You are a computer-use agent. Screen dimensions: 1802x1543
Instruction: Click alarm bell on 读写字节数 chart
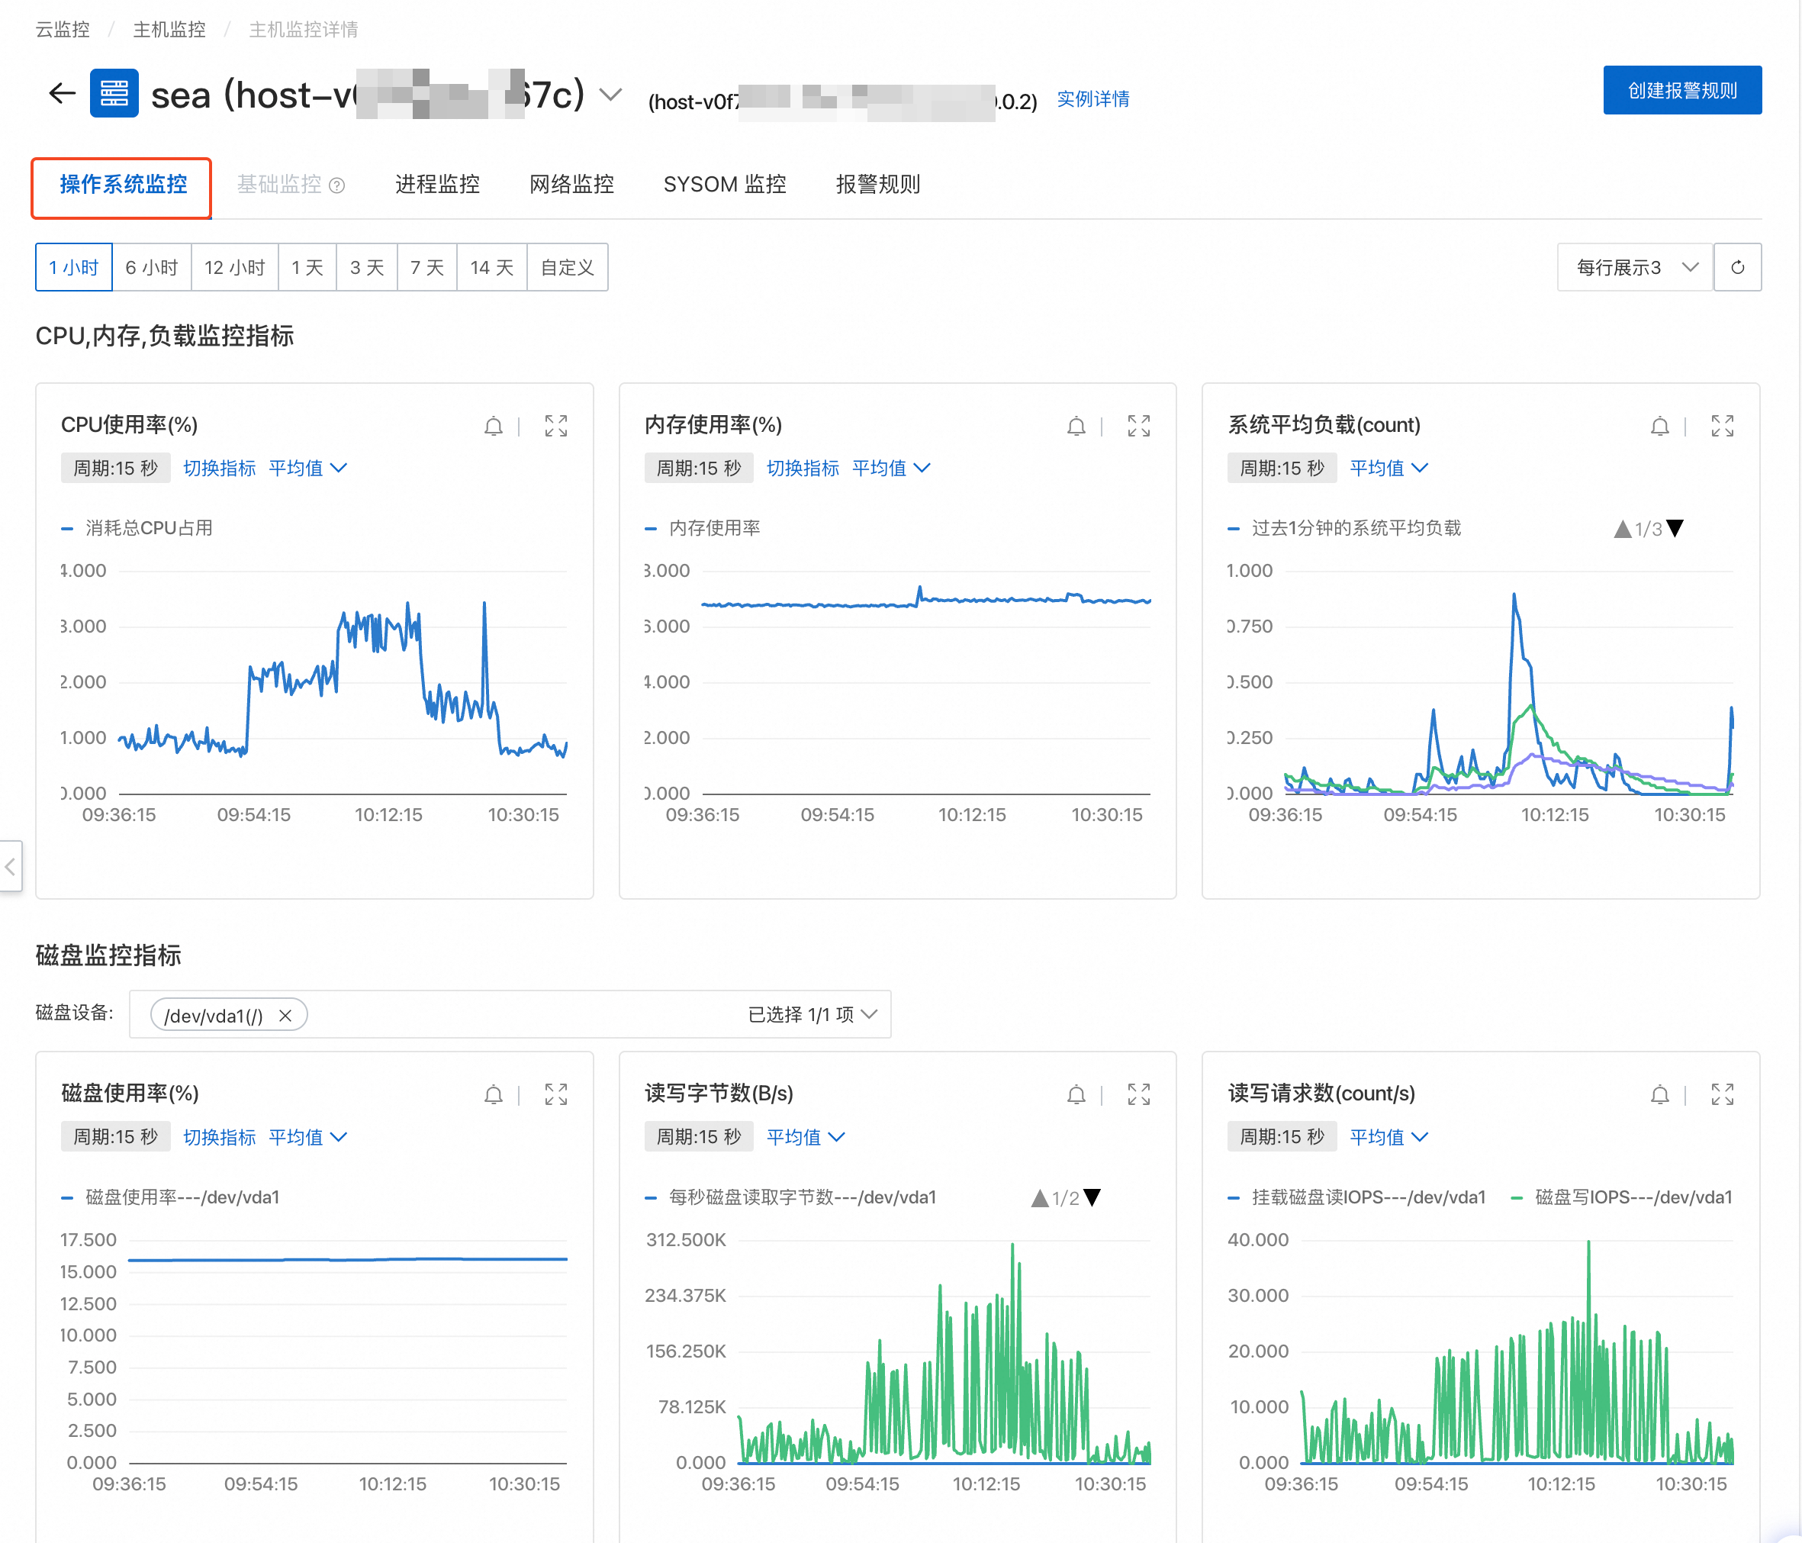(x=1076, y=1095)
